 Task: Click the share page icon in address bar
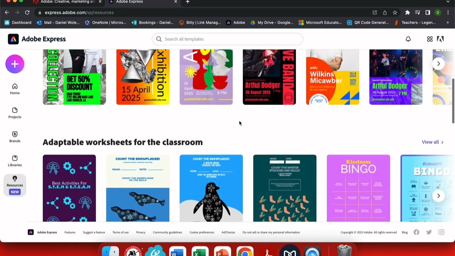tap(385, 12)
